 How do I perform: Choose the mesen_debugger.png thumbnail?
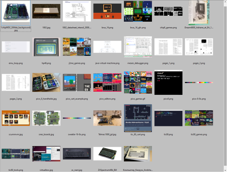coord(138,47)
